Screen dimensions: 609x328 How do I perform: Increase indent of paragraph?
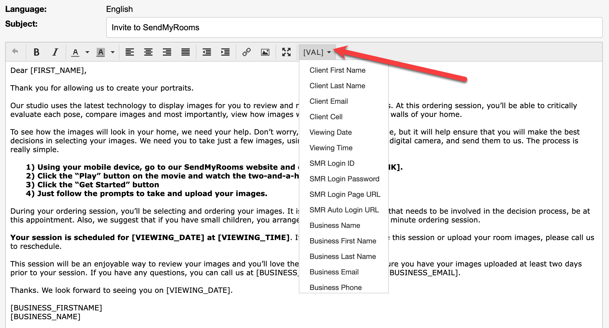[225, 52]
